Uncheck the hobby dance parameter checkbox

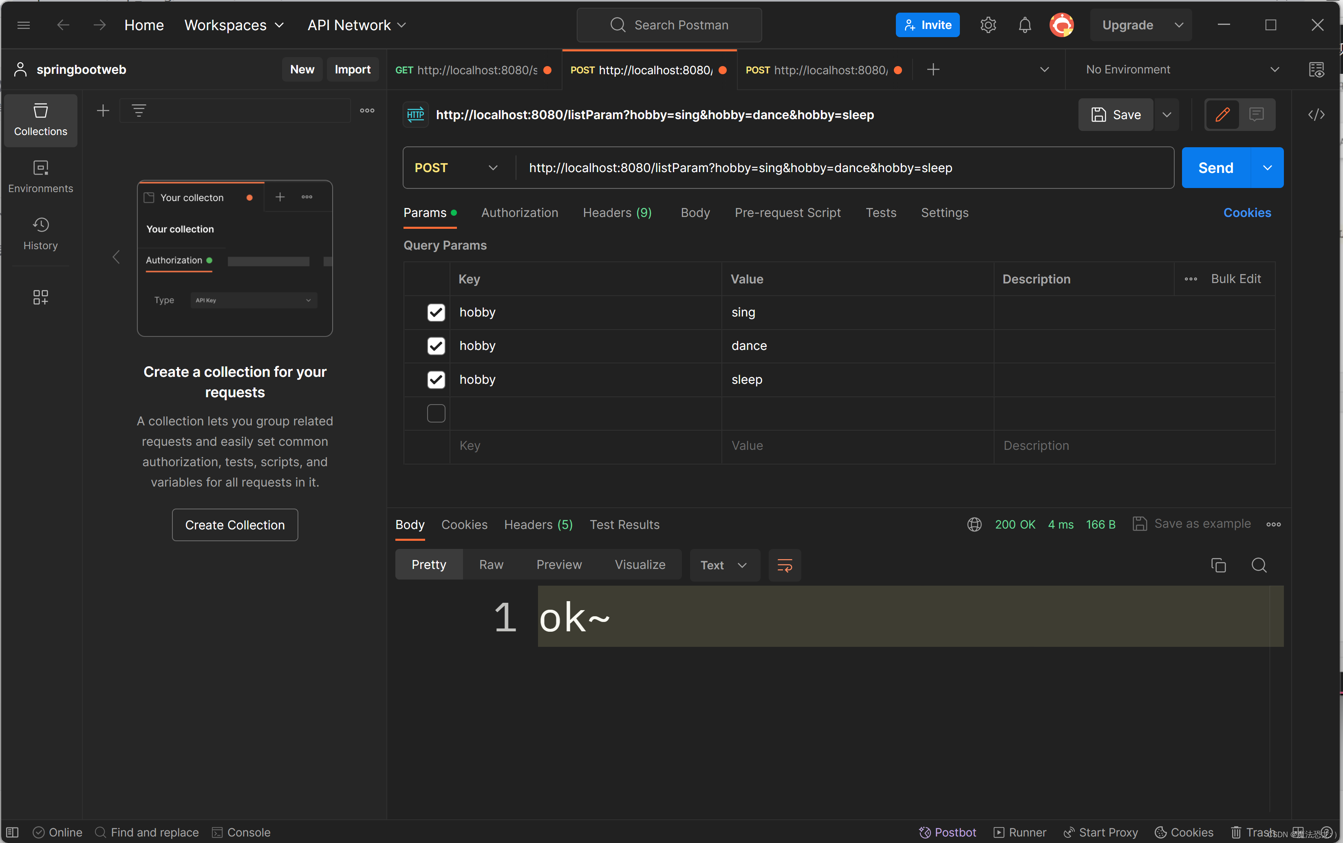[436, 346]
